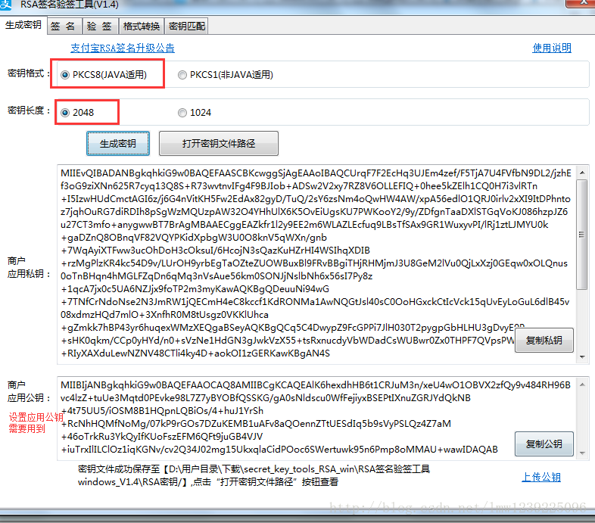Click private key scrollbar down arrow
Viewport: 595px width, 523px height.
[x=582, y=357]
